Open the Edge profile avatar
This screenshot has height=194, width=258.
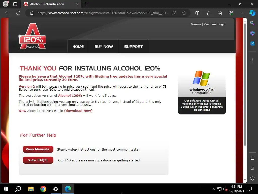pyautogui.click(x=6, y=4)
